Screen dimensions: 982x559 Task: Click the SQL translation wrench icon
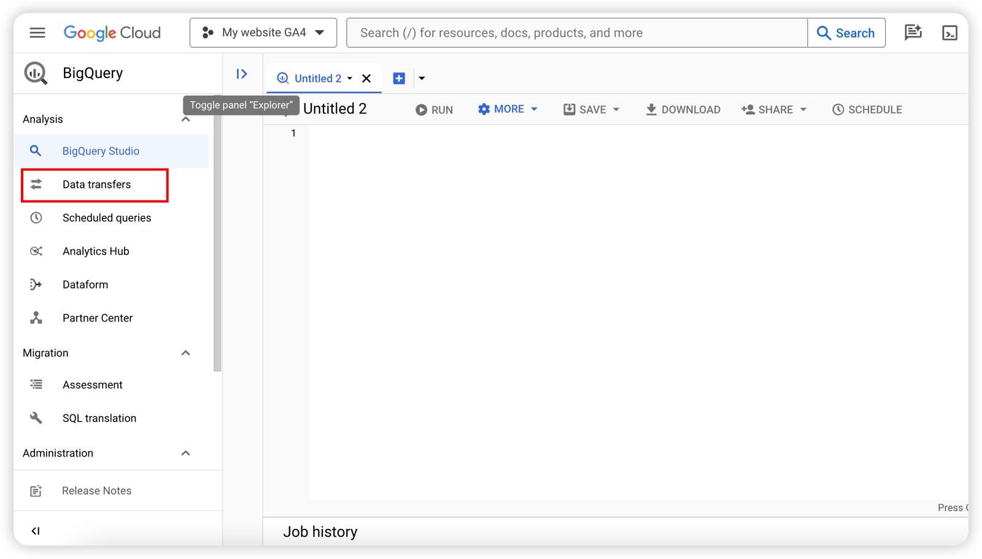tap(36, 418)
